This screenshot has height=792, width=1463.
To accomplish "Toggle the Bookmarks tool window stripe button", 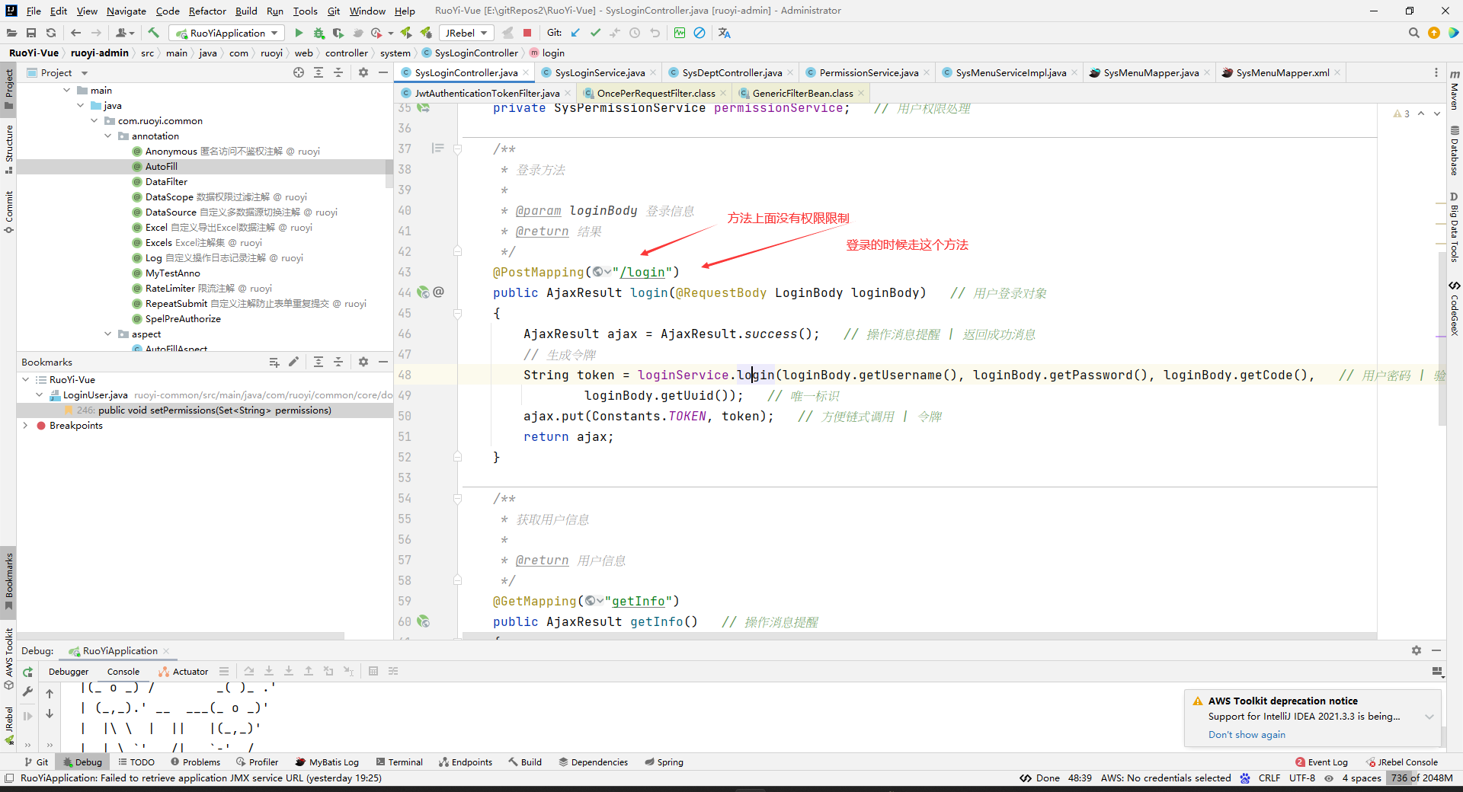I will coord(8,582).
